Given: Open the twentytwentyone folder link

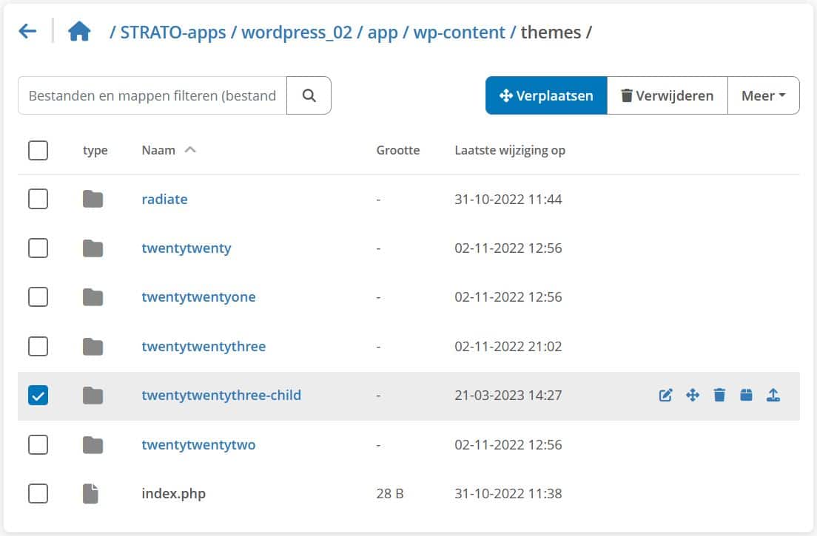Looking at the screenshot, I should 198,296.
